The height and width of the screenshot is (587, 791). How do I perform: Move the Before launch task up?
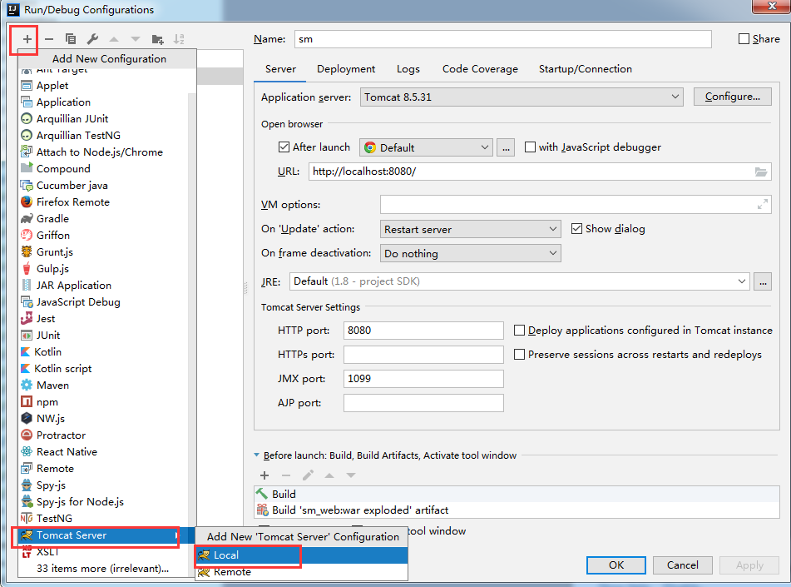pos(329,475)
